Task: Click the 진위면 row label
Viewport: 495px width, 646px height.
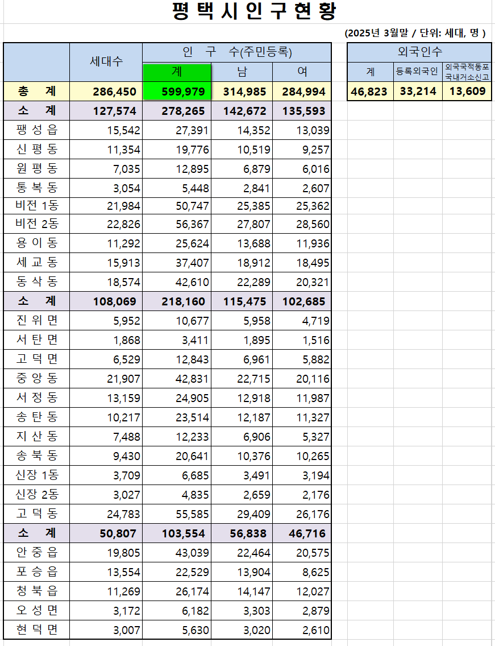Action: coord(36,321)
